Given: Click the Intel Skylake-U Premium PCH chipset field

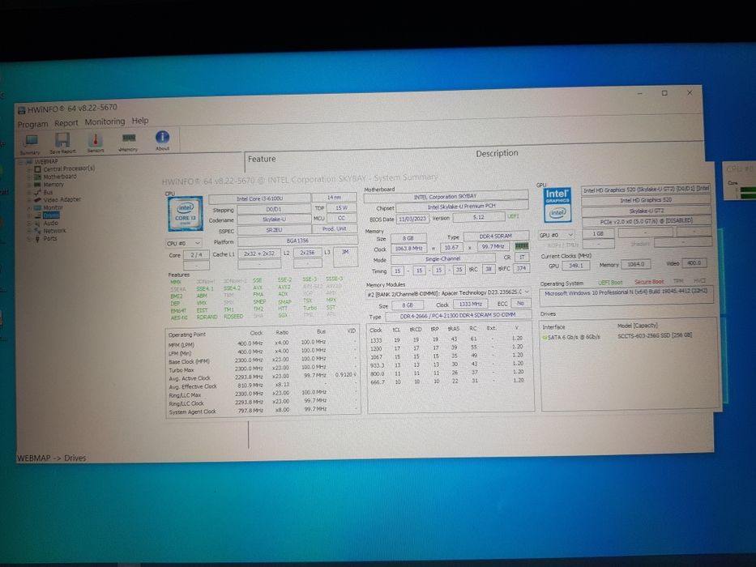Looking at the screenshot, I should tap(461, 207).
